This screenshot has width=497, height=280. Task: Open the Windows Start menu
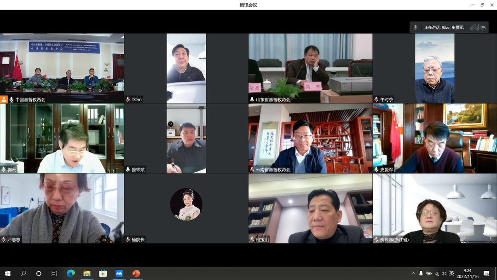tap(7, 273)
